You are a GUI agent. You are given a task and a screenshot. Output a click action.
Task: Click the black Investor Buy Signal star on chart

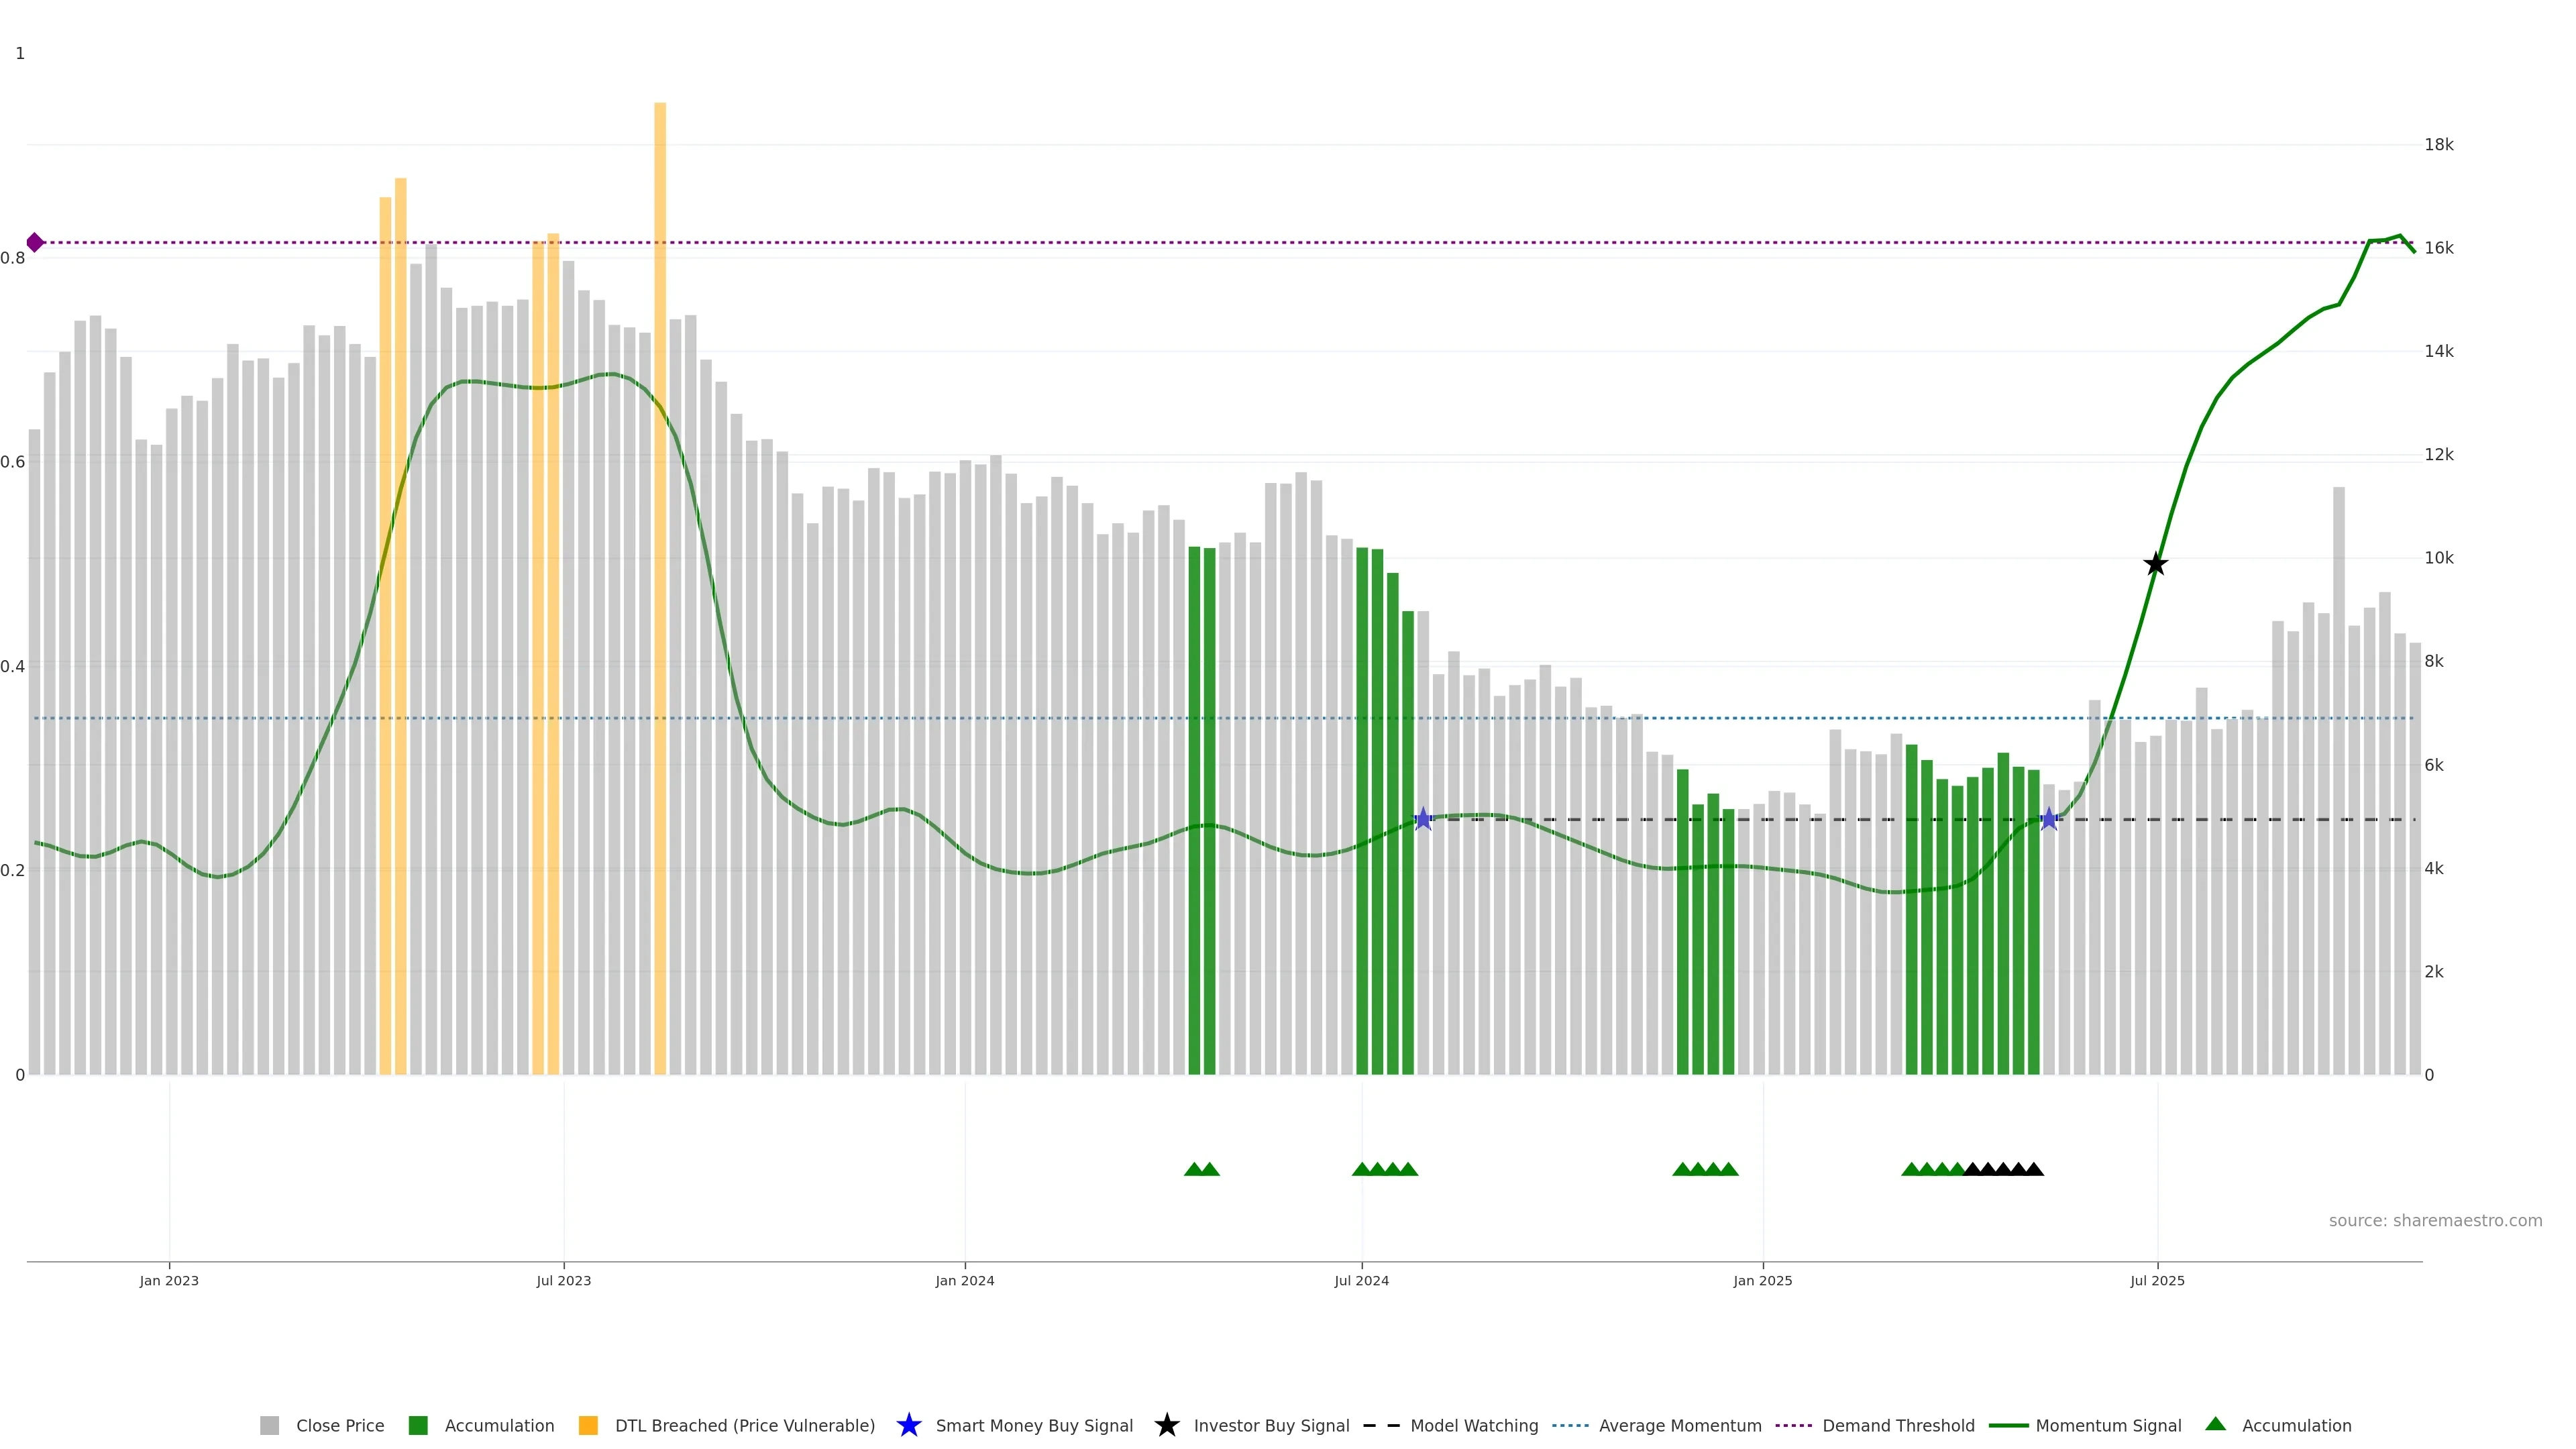click(x=2155, y=565)
